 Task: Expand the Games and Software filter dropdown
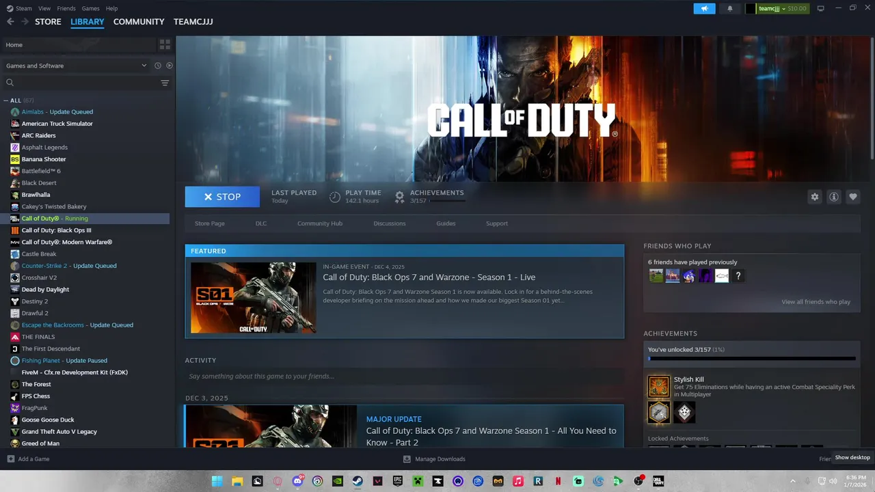(77, 66)
